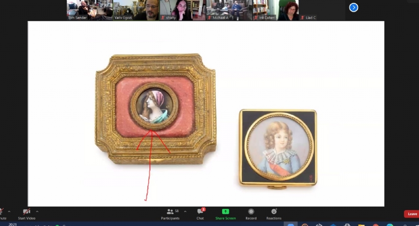Leave the meeting

(x=412, y=214)
